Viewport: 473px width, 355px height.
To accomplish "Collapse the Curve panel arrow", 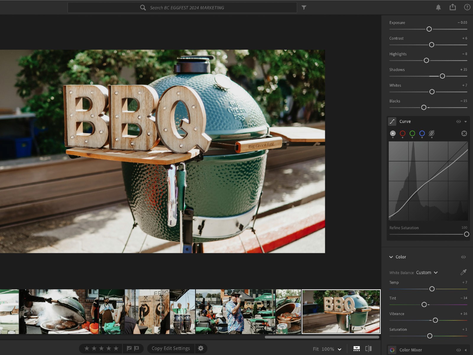I will [466, 122].
